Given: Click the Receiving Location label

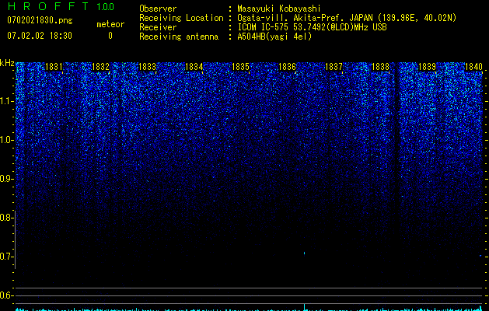Looking at the screenshot, I should coord(181,18).
